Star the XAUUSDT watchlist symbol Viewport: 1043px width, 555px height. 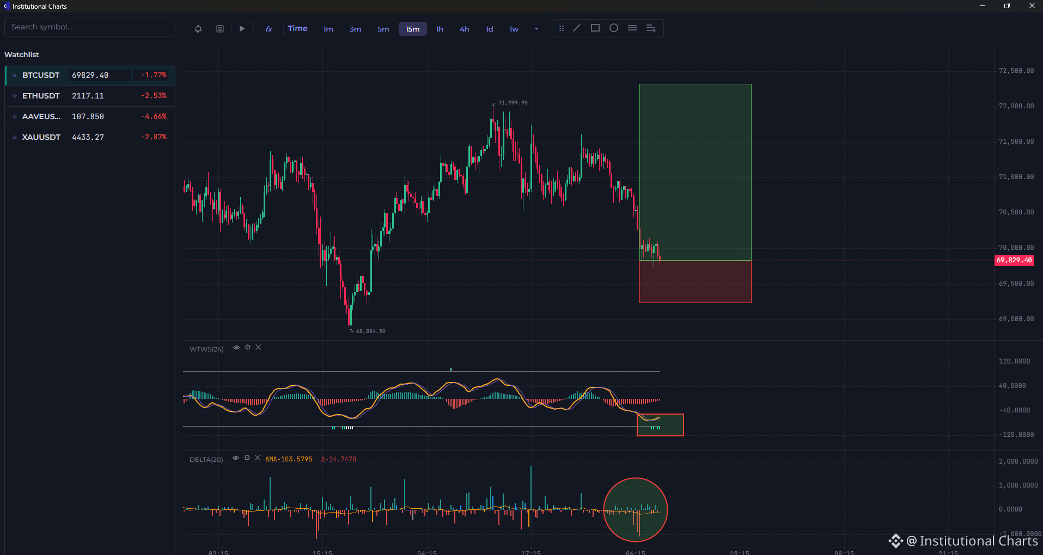pyautogui.click(x=15, y=137)
